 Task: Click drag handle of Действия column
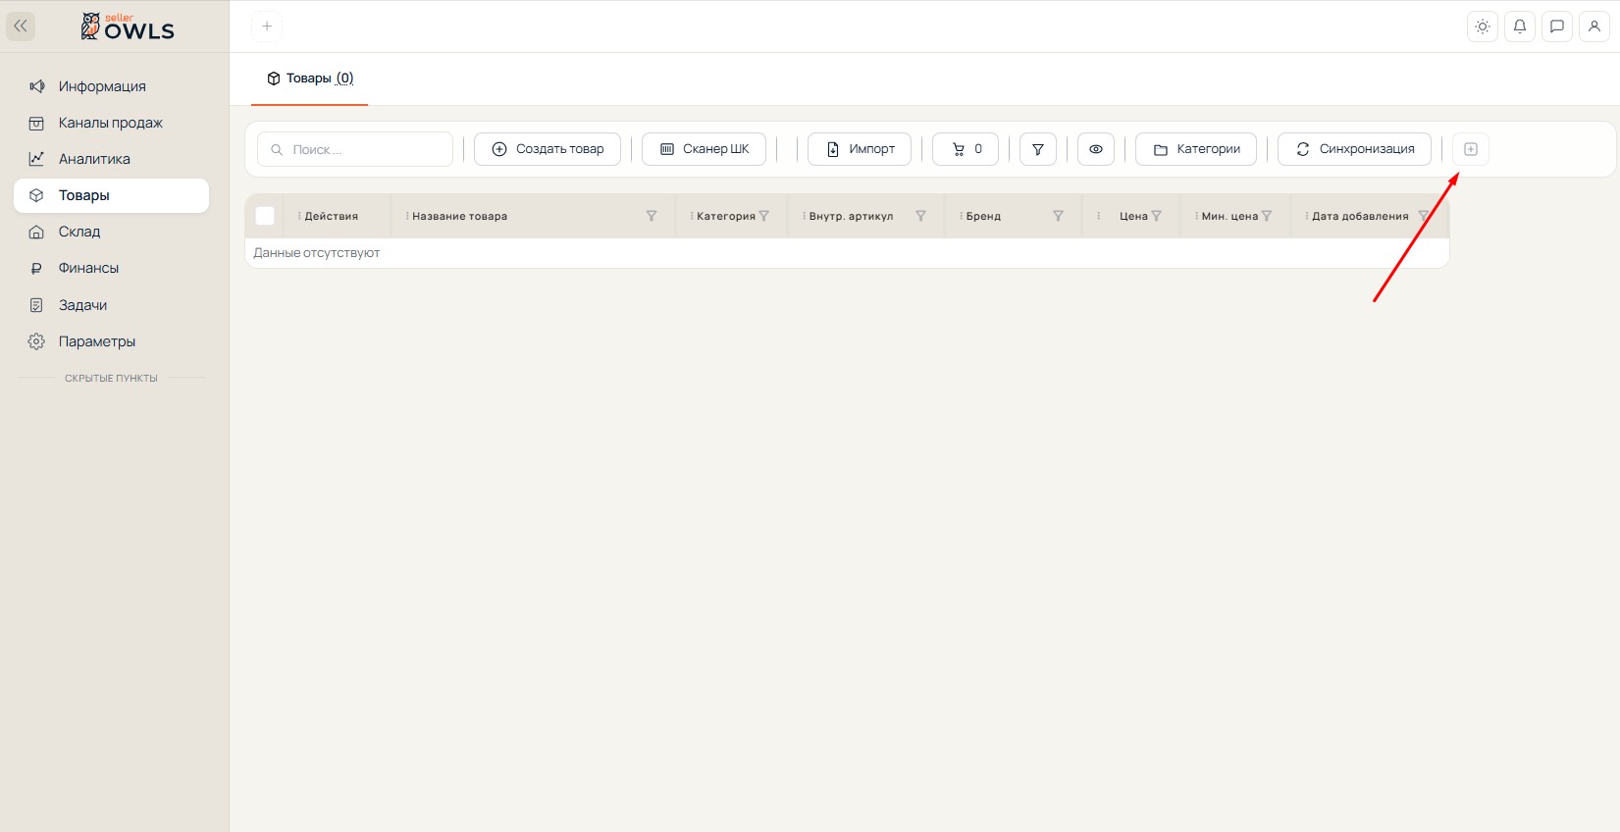tap(299, 216)
